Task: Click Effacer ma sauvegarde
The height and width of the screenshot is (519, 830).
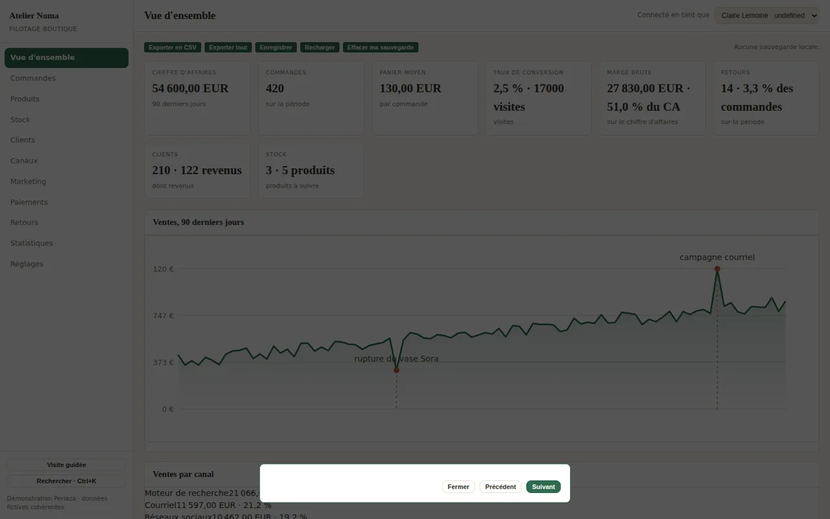Action: tap(381, 47)
